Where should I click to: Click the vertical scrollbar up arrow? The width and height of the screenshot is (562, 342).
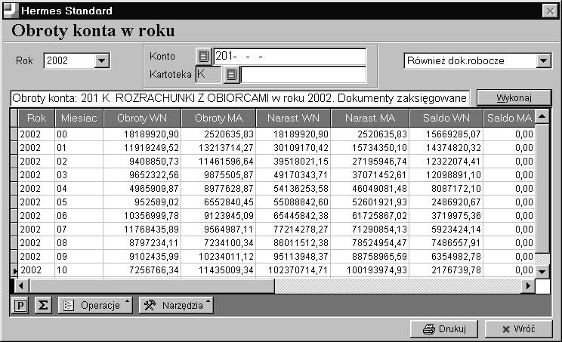pos(542,117)
